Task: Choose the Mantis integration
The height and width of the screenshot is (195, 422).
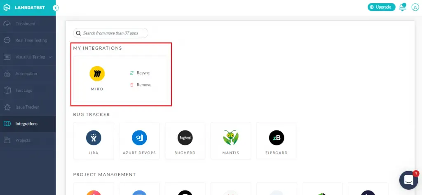Action: coord(231,141)
